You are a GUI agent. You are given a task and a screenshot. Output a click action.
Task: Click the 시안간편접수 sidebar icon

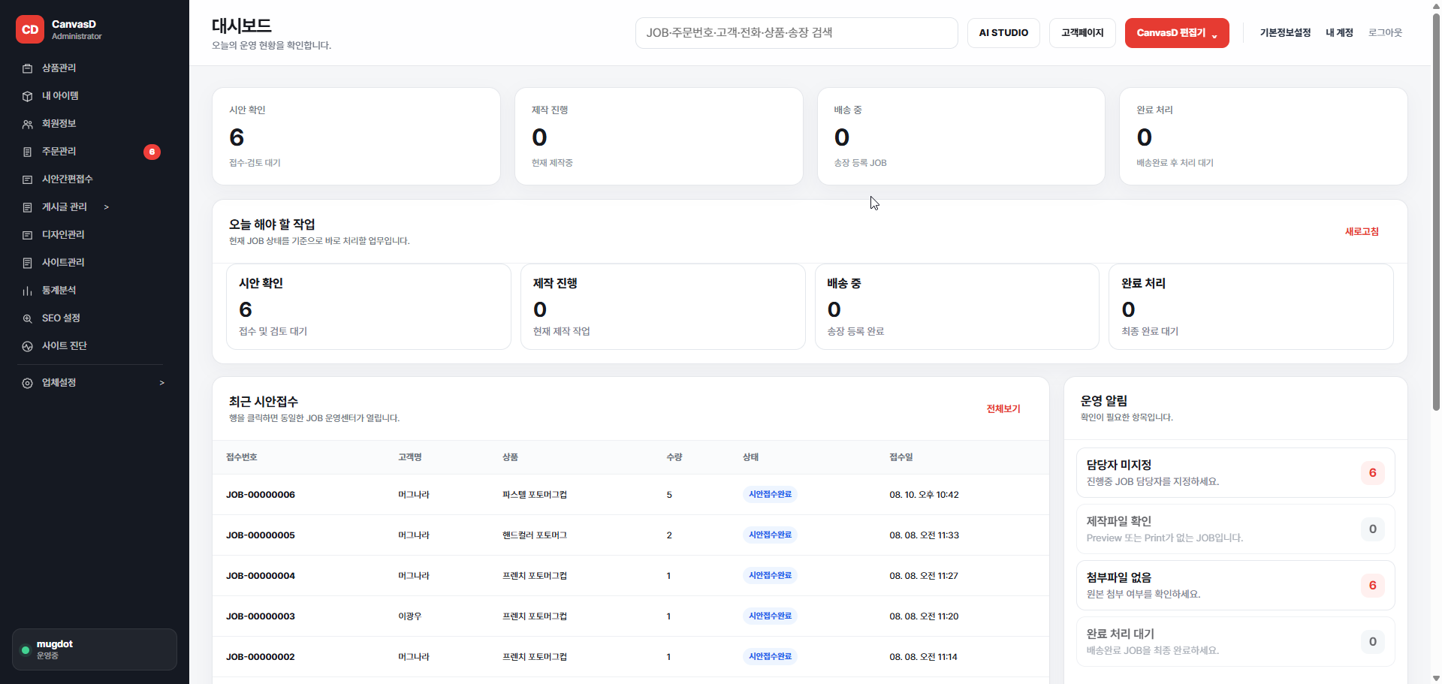(x=28, y=179)
